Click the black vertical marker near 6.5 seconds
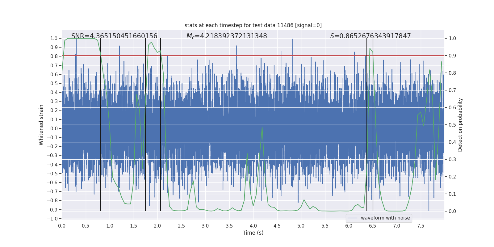The image size is (494, 247). [x=373, y=125]
